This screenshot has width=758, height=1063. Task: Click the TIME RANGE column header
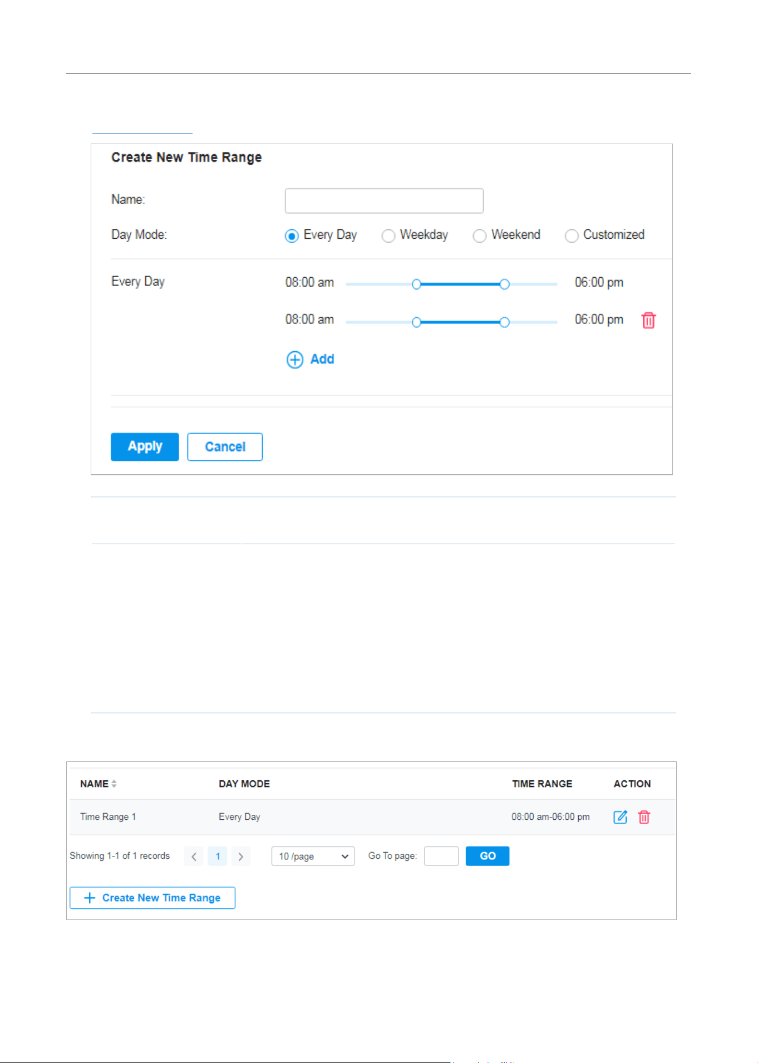click(542, 784)
